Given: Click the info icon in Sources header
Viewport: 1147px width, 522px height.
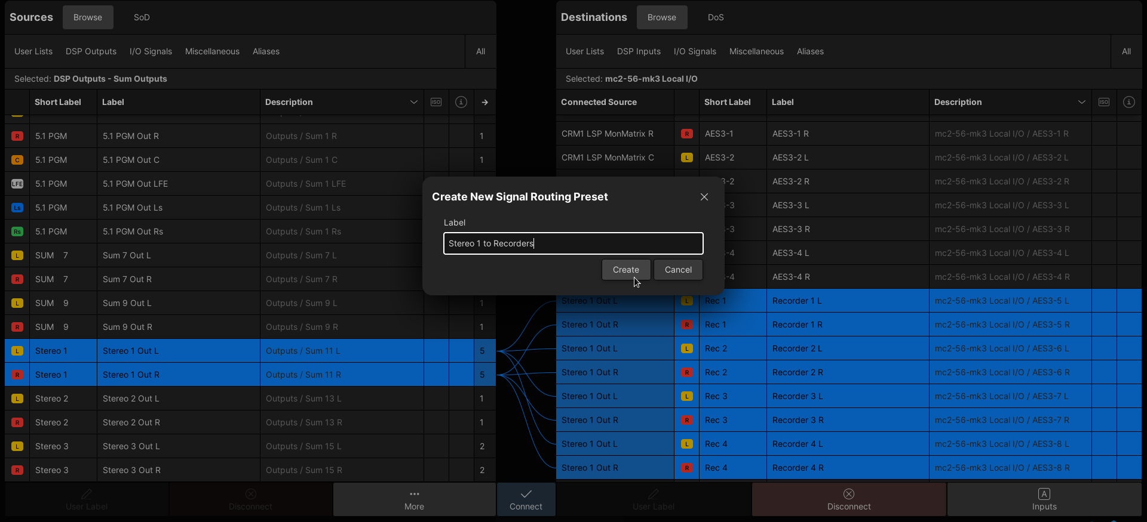Looking at the screenshot, I should (461, 102).
